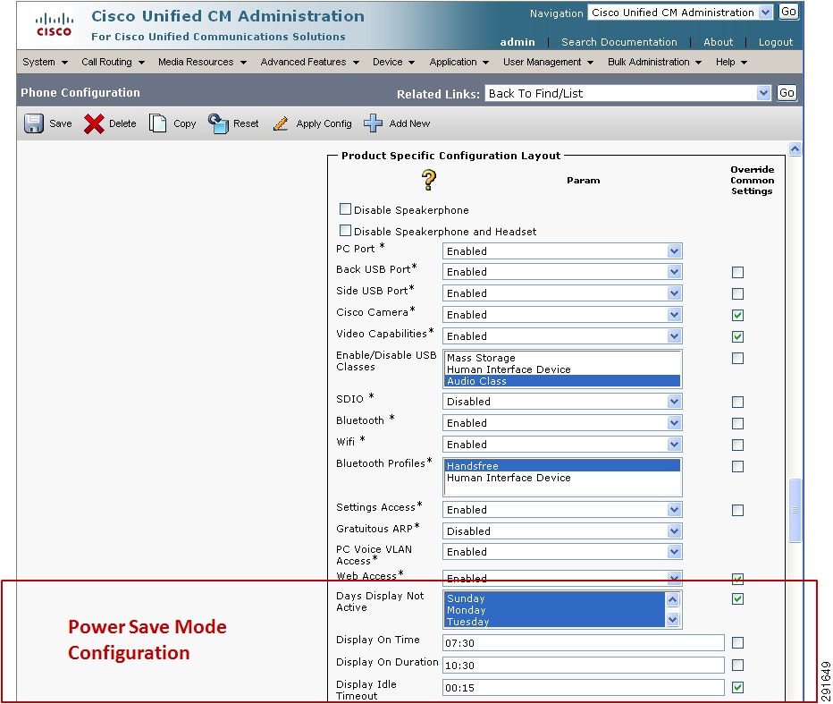Open the Call Routing menu
Viewport: 833px width, 704px height.
[x=114, y=63]
